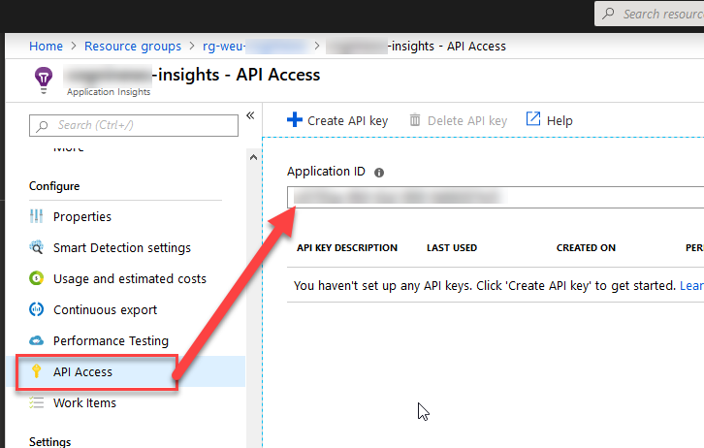Click the Properties sidebar icon
704x448 pixels.
tap(37, 216)
